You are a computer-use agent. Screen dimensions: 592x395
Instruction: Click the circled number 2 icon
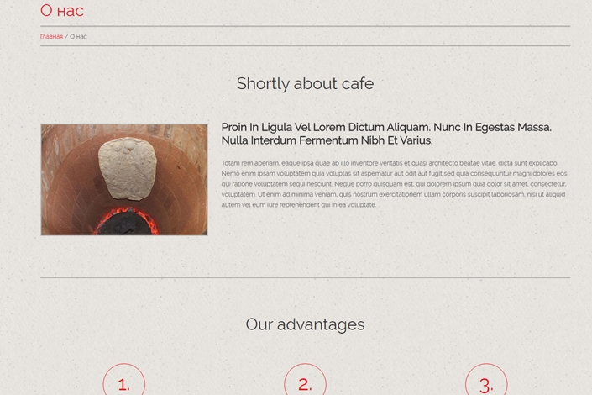click(305, 380)
